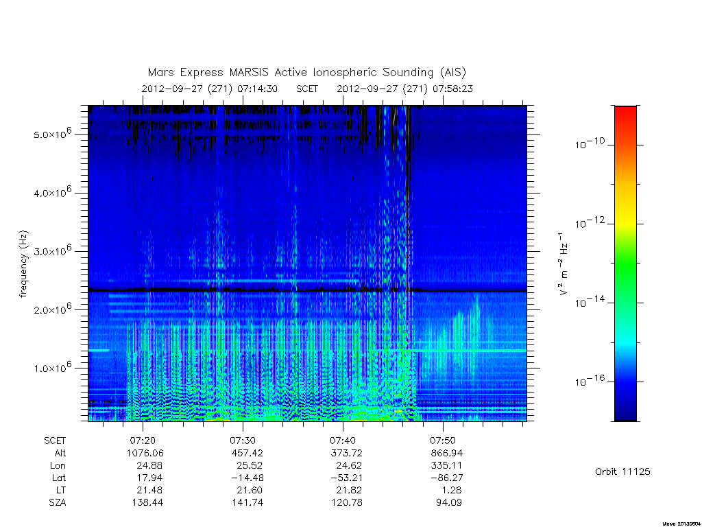Click local time value 21.82
Screen dimensions: 702x527
349,490
